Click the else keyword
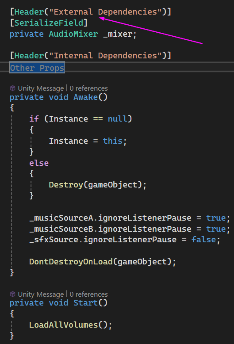 tap(39, 163)
